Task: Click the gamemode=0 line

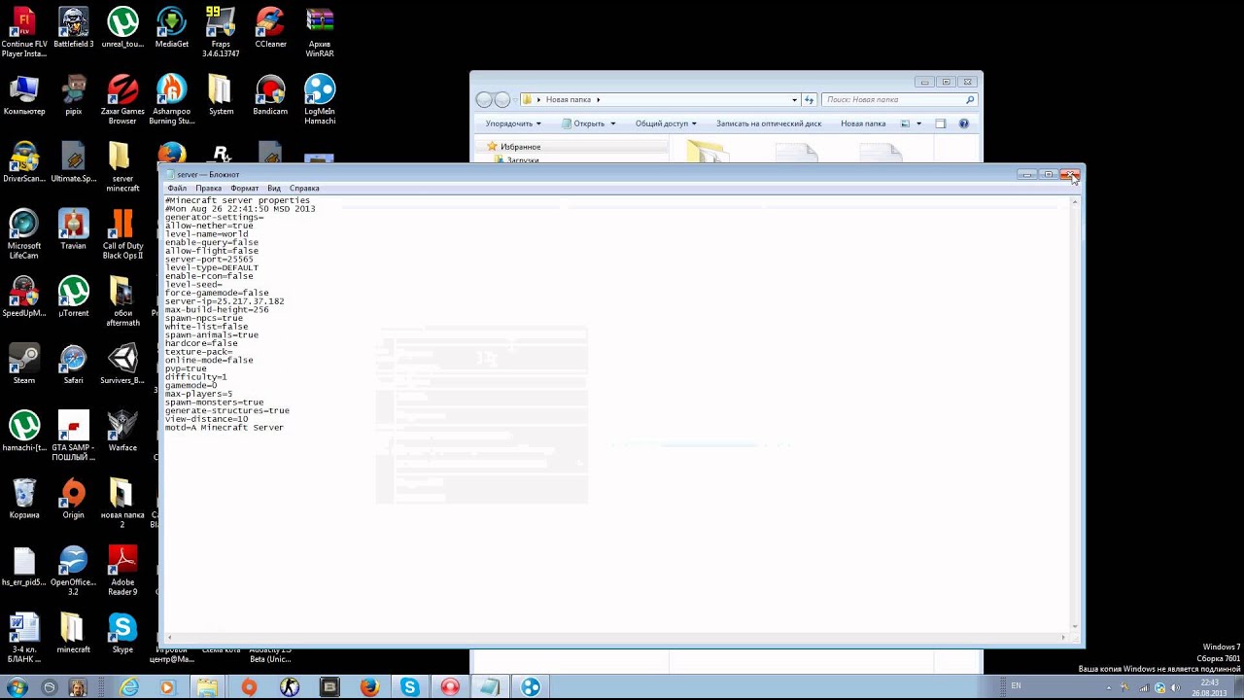Action: tap(191, 385)
